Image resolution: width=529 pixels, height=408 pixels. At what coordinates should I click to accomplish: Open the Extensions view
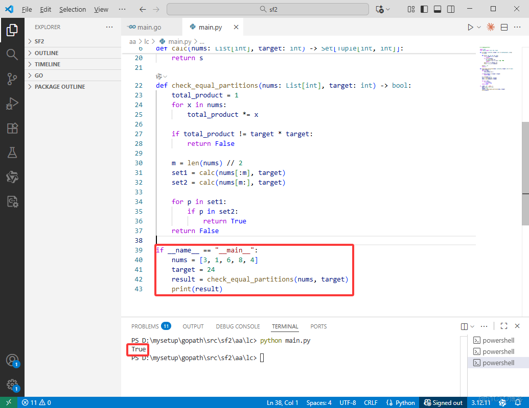point(12,128)
